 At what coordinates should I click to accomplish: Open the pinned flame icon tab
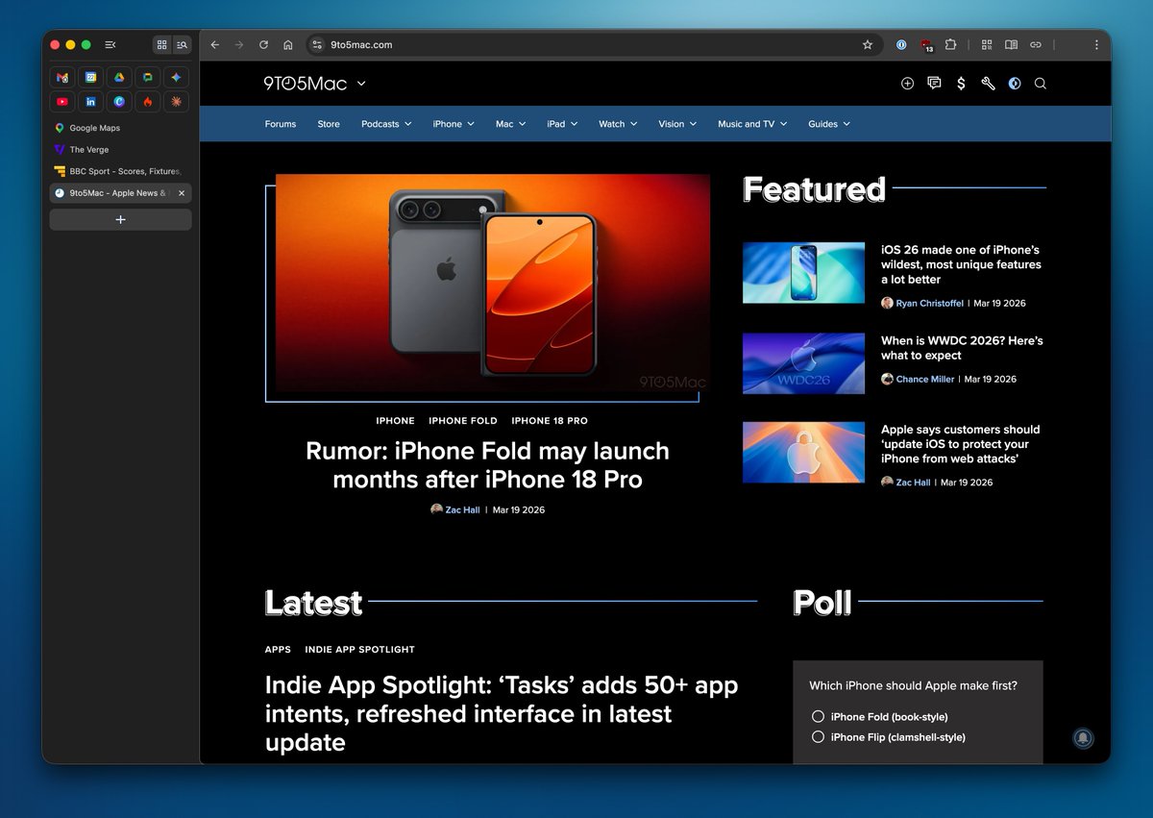tap(147, 101)
